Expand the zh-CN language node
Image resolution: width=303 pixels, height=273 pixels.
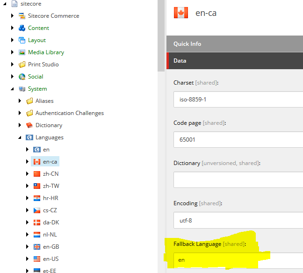coord(27,174)
